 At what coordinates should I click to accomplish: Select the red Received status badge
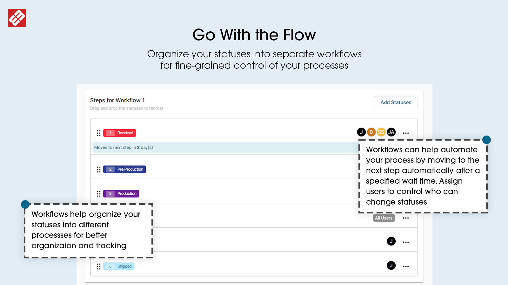coord(119,133)
